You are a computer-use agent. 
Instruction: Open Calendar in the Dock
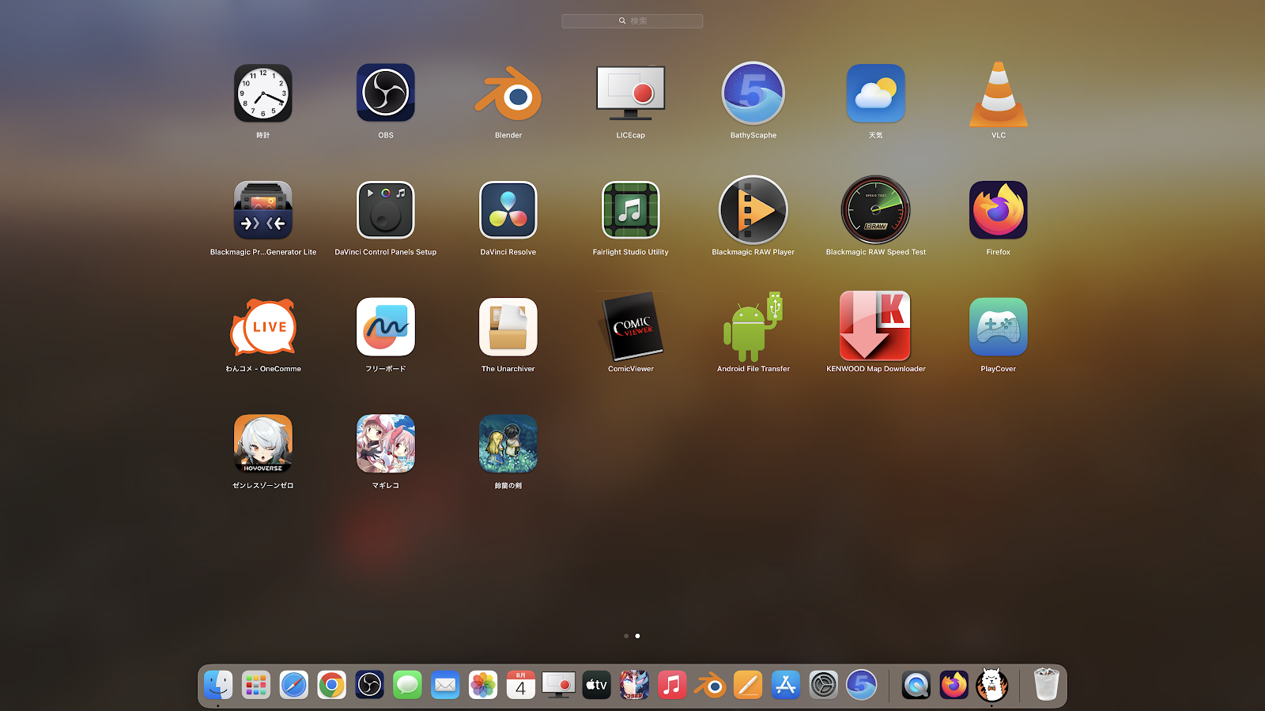pyautogui.click(x=521, y=685)
